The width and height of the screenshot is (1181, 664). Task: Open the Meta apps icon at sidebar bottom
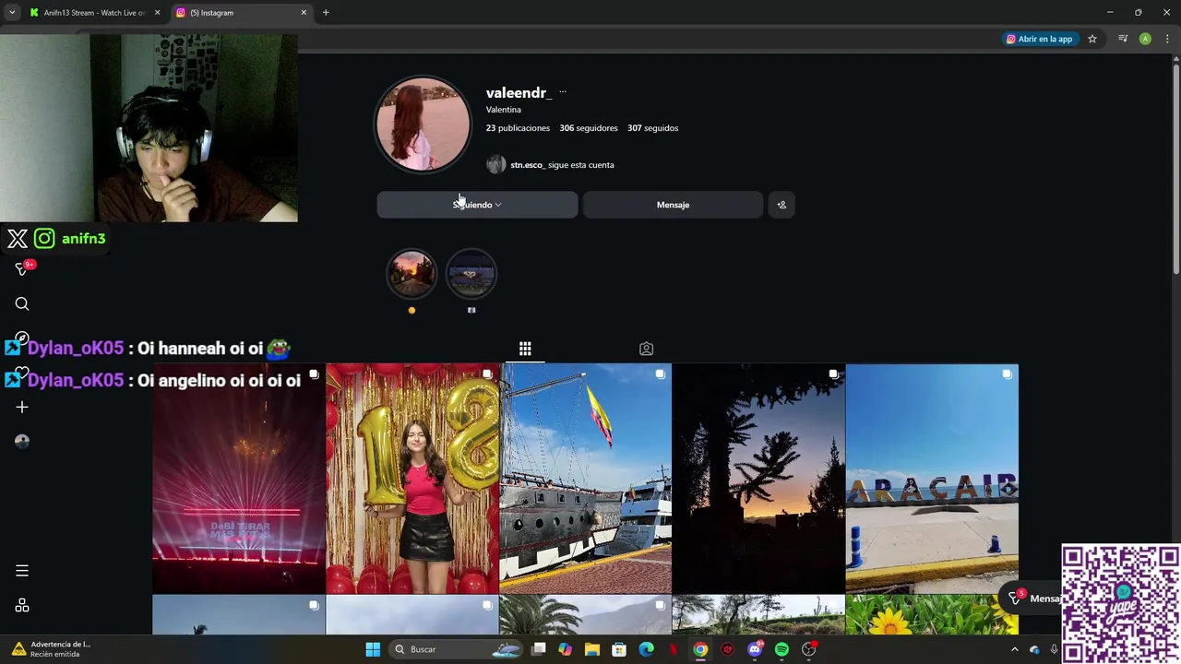tap(22, 606)
